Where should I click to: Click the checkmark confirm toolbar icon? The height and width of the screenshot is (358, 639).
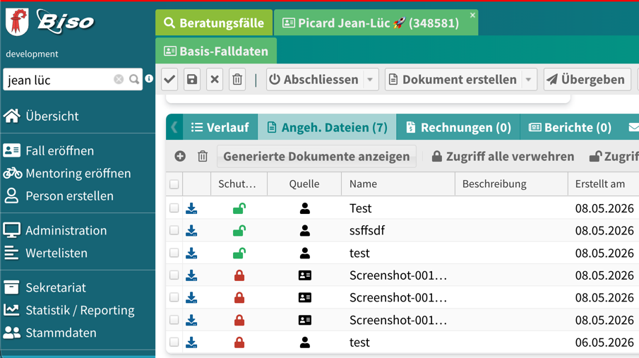click(169, 79)
